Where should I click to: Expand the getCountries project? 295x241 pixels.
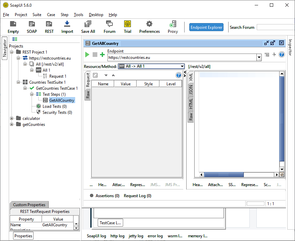point(12,124)
